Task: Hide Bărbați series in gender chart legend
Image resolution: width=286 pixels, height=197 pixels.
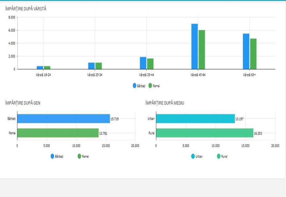Action: tap(57, 156)
